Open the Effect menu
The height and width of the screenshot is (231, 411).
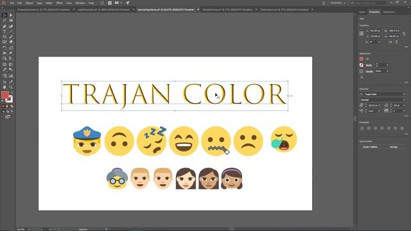[60, 3]
